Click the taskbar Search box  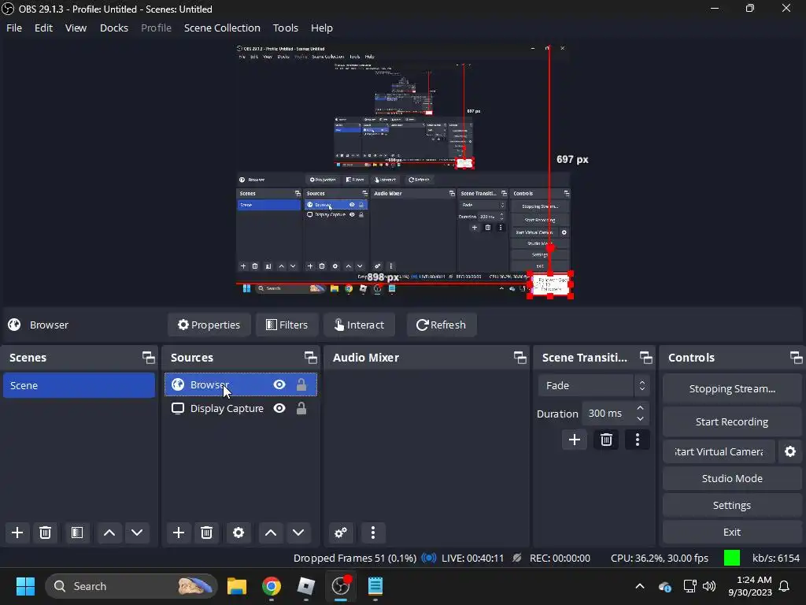pos(131,586)
